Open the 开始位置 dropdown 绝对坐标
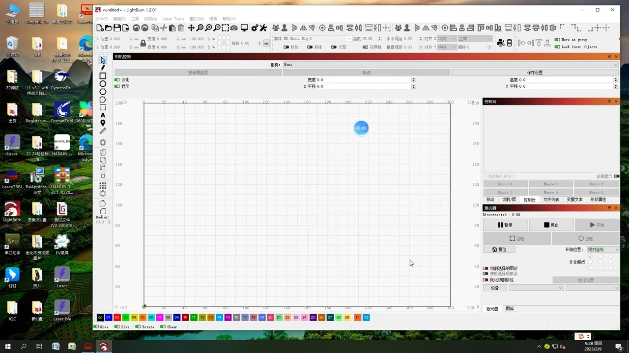 (x=603, y=250)
